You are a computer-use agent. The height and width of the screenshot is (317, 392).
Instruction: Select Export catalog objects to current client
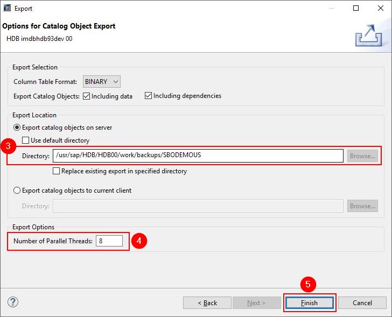(x=17, y=190)
